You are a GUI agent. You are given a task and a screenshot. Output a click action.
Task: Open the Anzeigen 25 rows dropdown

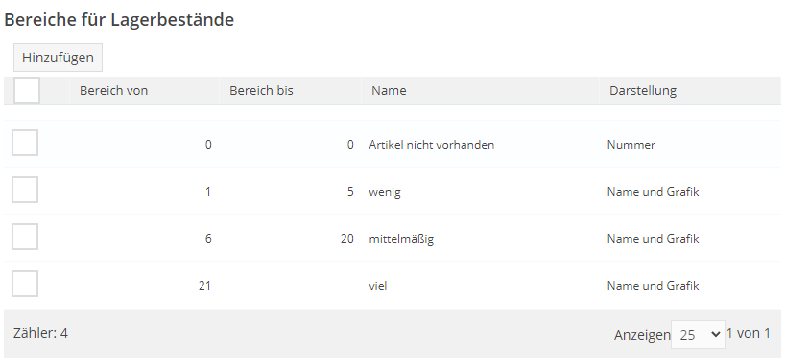pos(698,334)
